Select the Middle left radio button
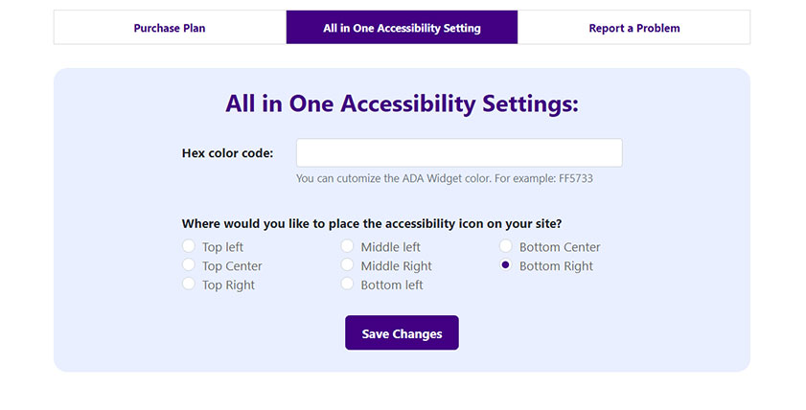Viewport: 806px width, 410px height. (347, 247)
